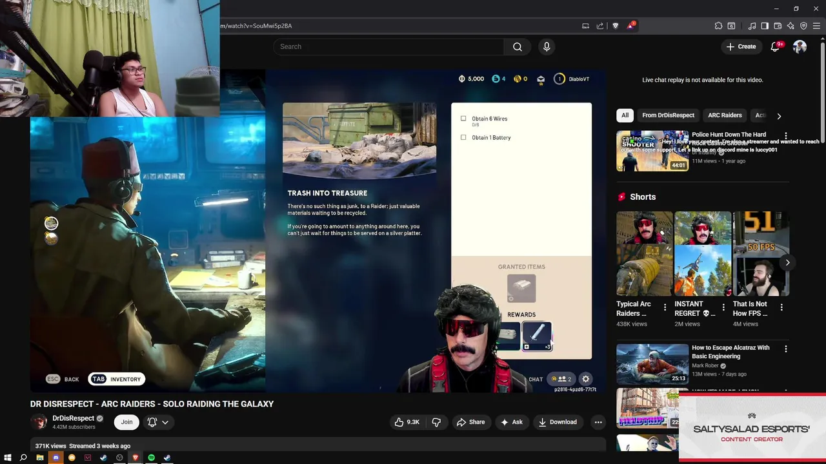Open the YouTube account avatar menu

800,46
